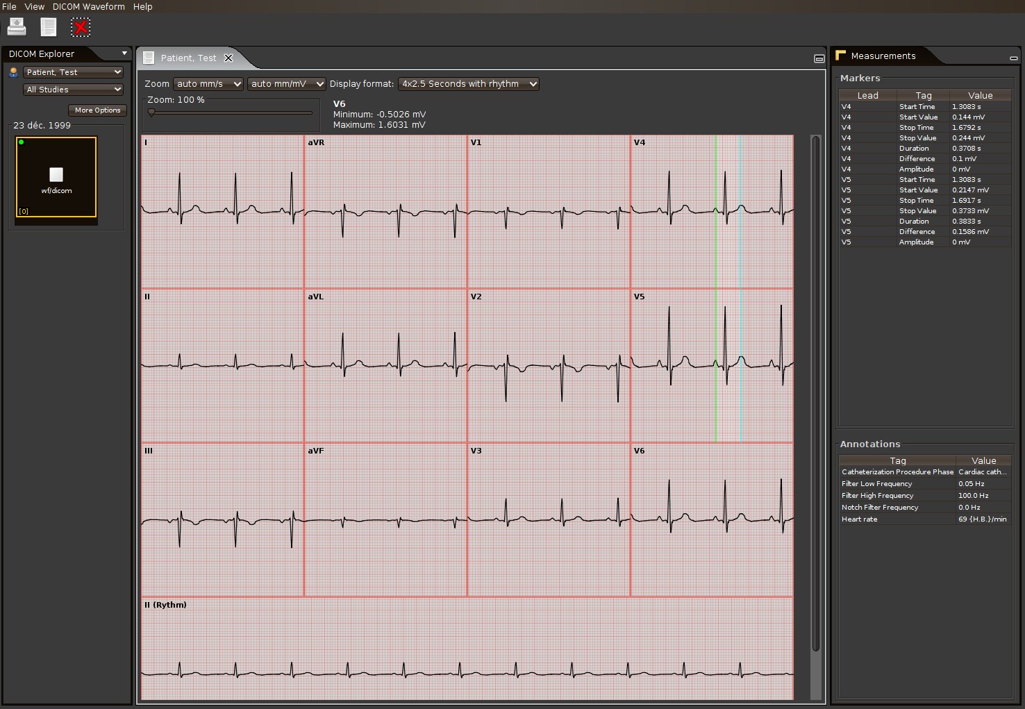Select the wf/dicom series thumbnail
Viewport: 1025px width, 709px height.
(x=56, y=177)
